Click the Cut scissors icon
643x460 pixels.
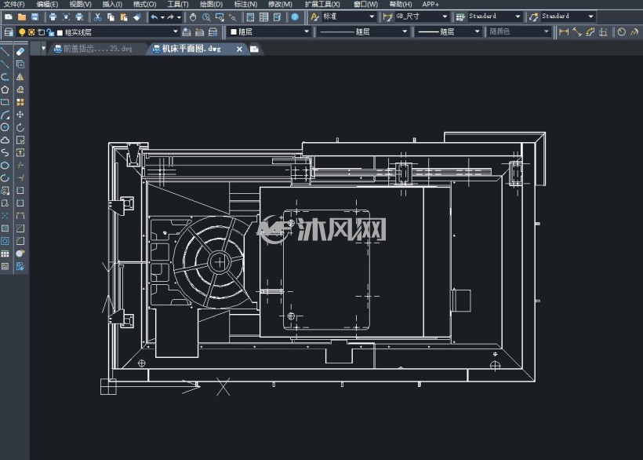click(x=97, y=17)
